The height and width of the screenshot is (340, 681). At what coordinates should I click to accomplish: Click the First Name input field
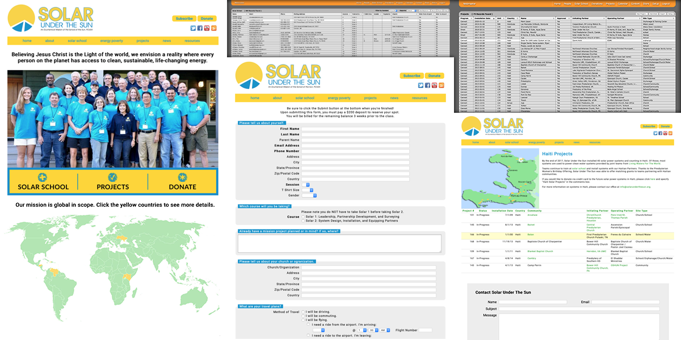355,129
